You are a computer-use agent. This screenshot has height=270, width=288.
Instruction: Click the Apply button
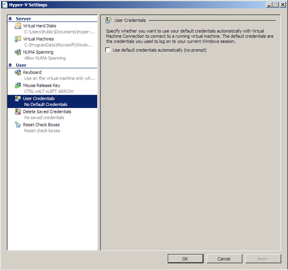[263, 259]
